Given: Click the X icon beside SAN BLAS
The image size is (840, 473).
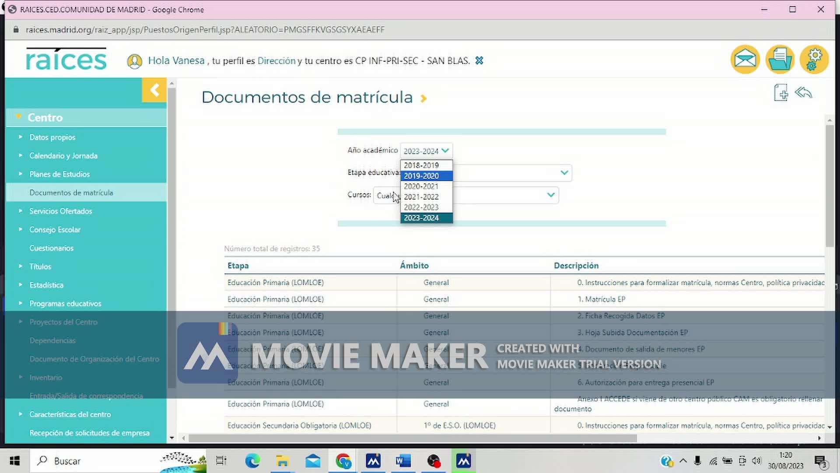Looking at the screenshot, I should [479, 61].
